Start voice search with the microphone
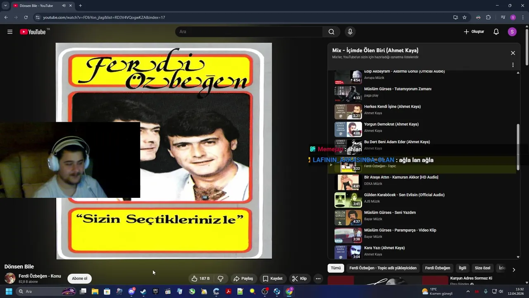The image size is (529, 298). click(x=350, y=32)
